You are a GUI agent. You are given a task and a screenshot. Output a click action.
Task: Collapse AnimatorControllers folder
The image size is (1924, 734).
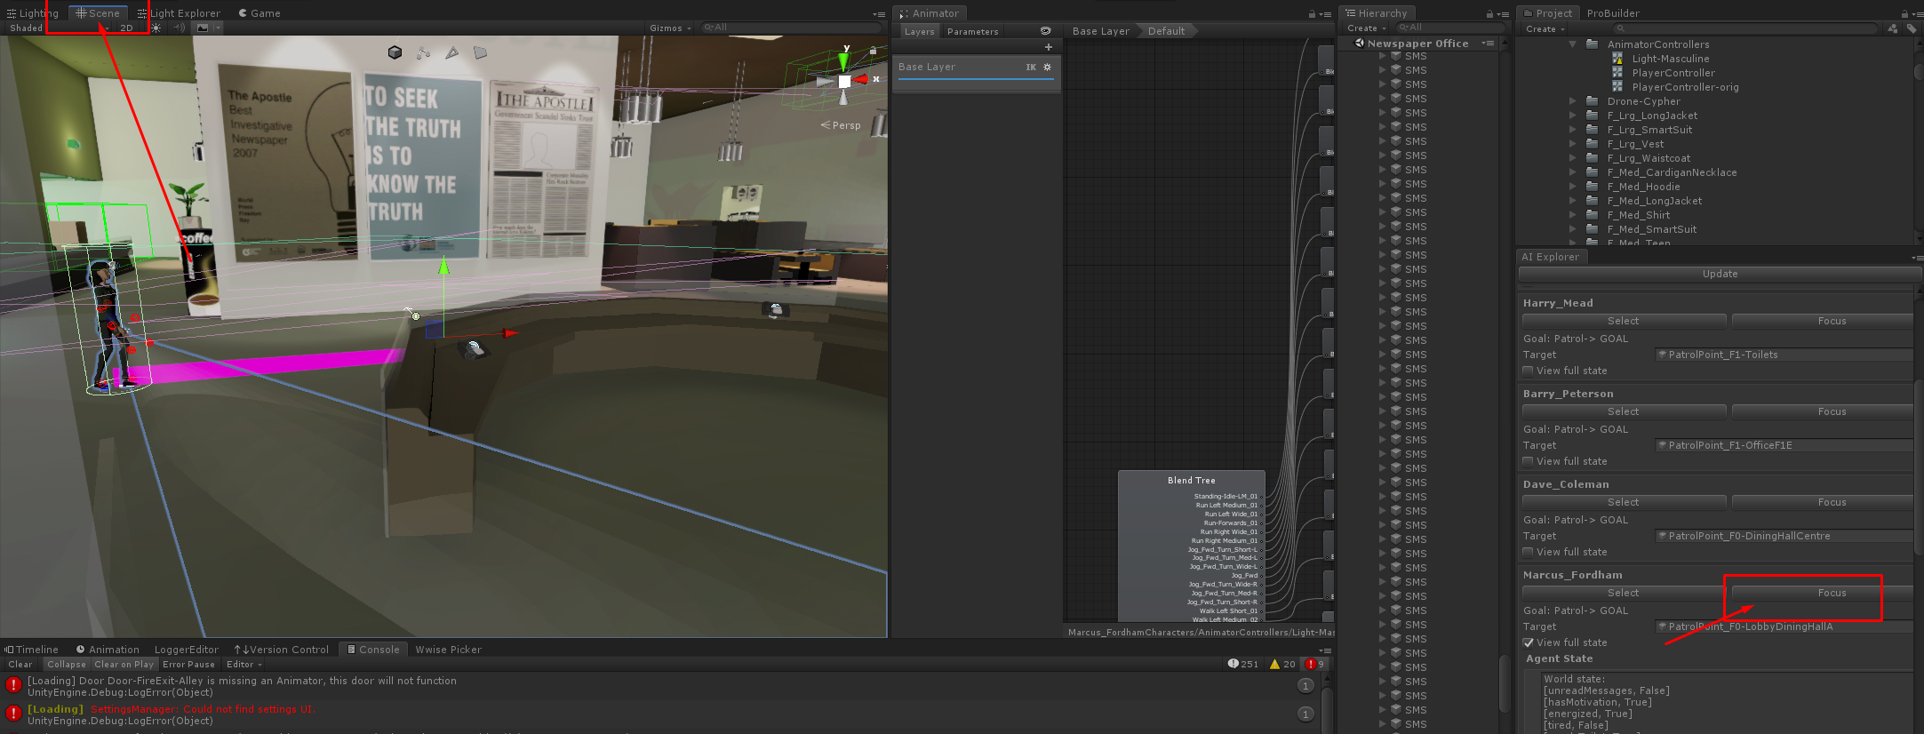click(1573, 44)
